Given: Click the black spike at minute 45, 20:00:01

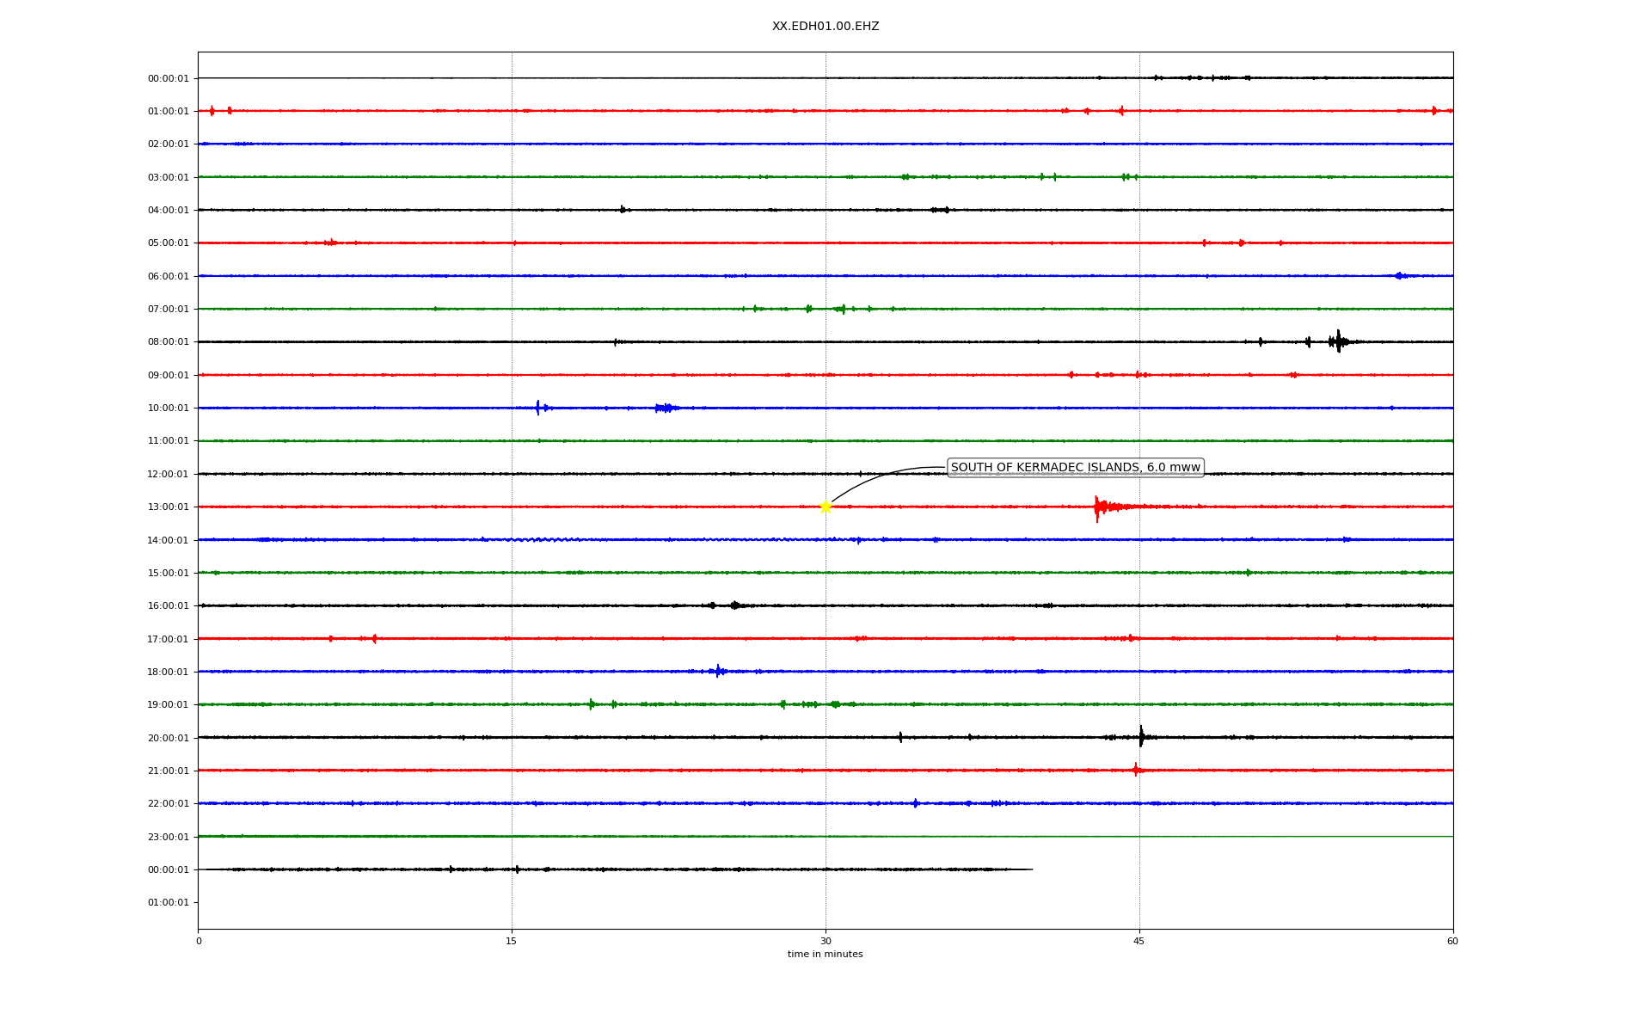Looking at the screenshot, I should click(x=1141, y=737).
